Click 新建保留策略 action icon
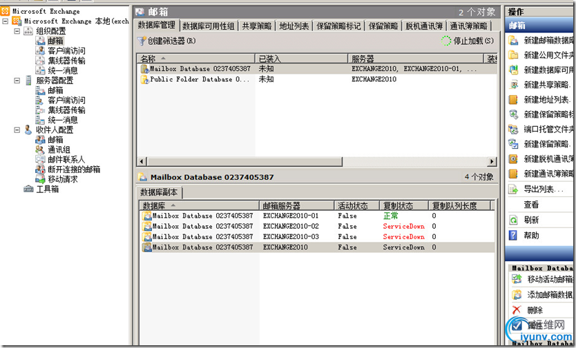Viewport: 576px width, 348px height. click(513, 144)
